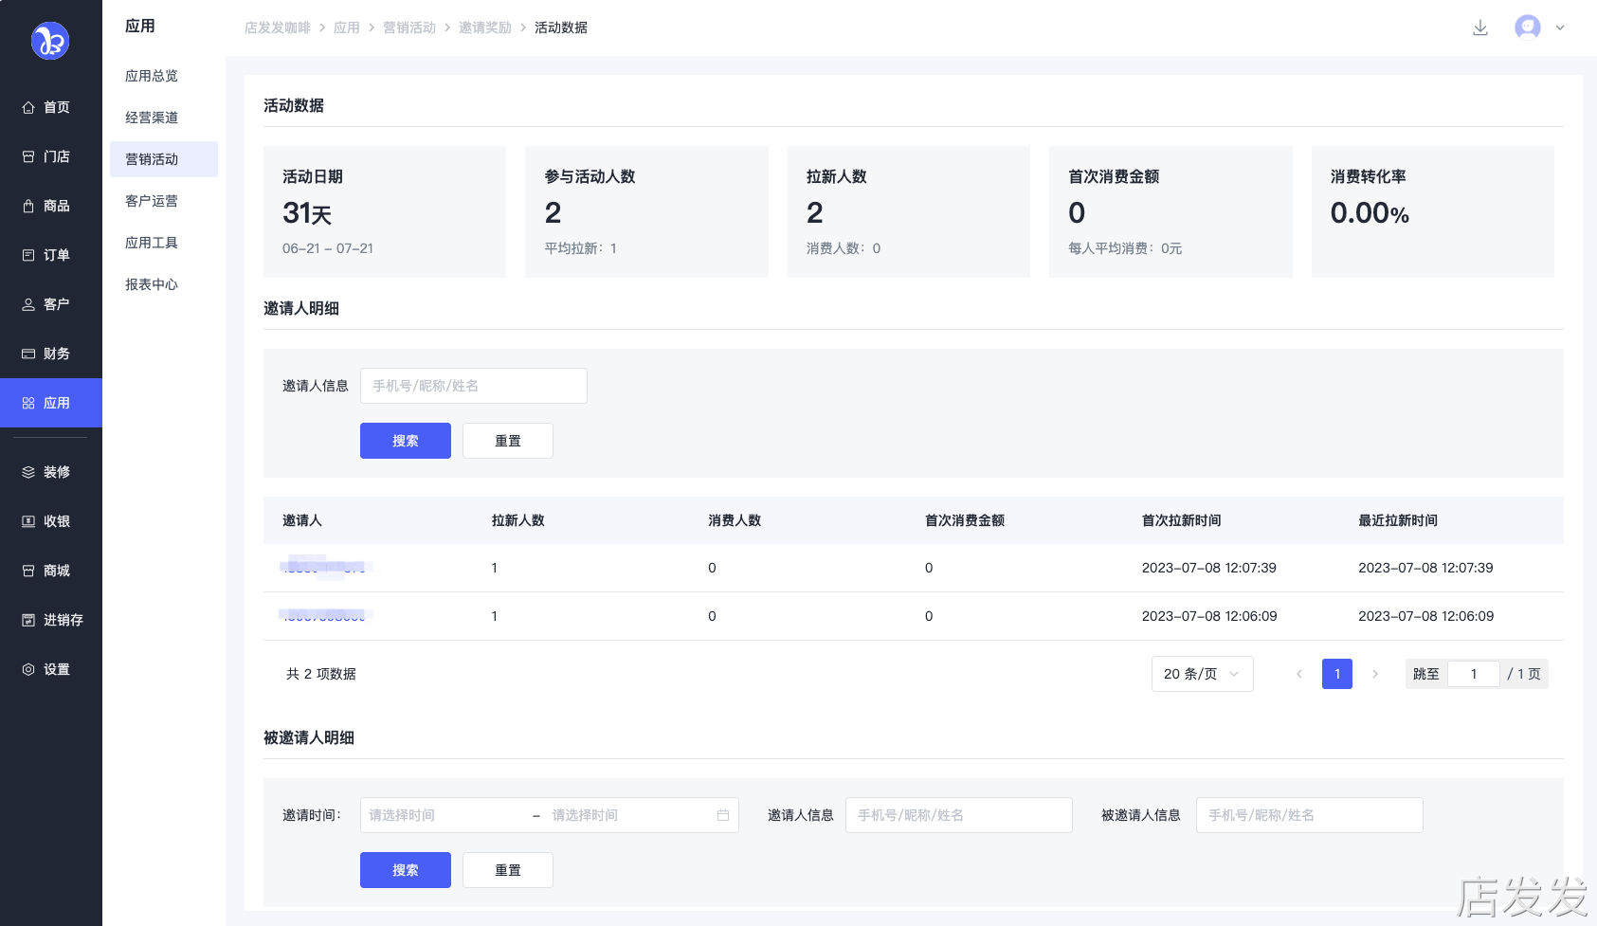
Task: Click 重置 button under 邀请人明细
Action: pos(508,441)
